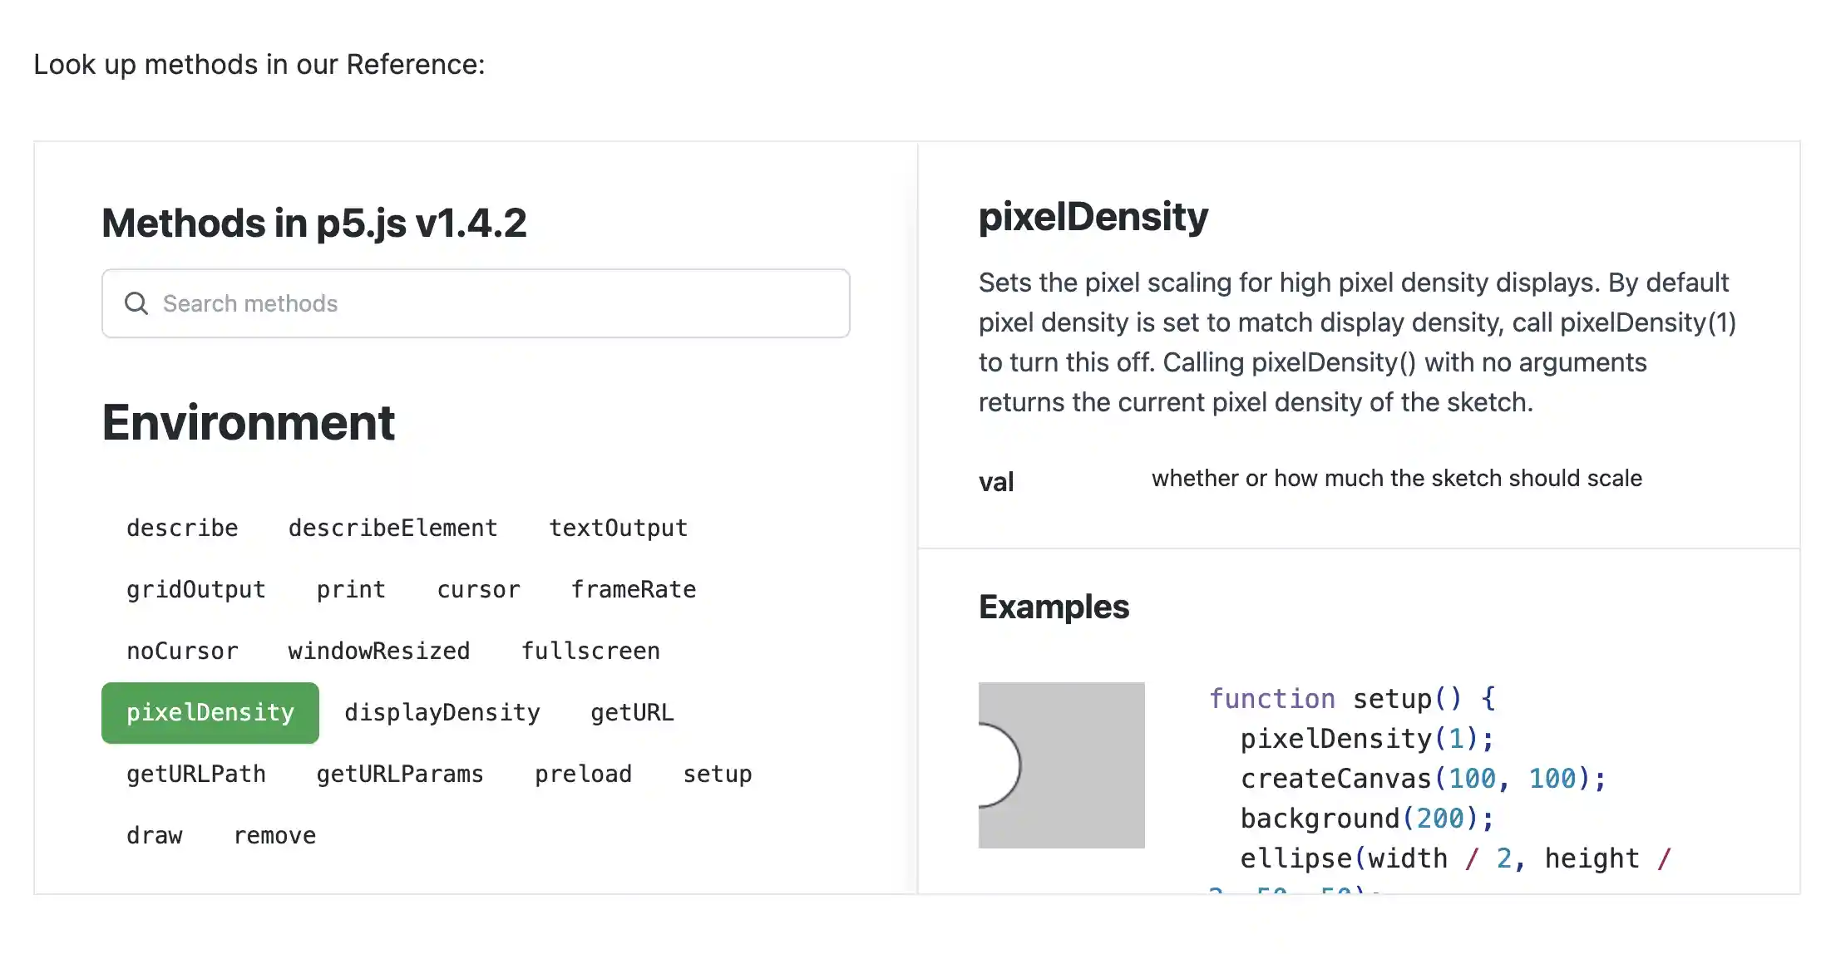1831x954 pixels.
Task: Select the describeElement method
Action: (392, 528)
